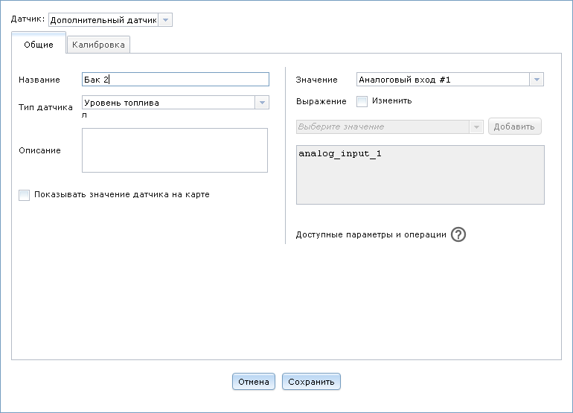
Task: Save the sensor with Сохранить
Action: tap(311, 382)
